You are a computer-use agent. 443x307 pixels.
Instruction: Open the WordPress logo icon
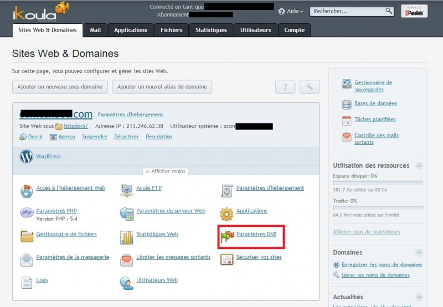tap(27, 157)
